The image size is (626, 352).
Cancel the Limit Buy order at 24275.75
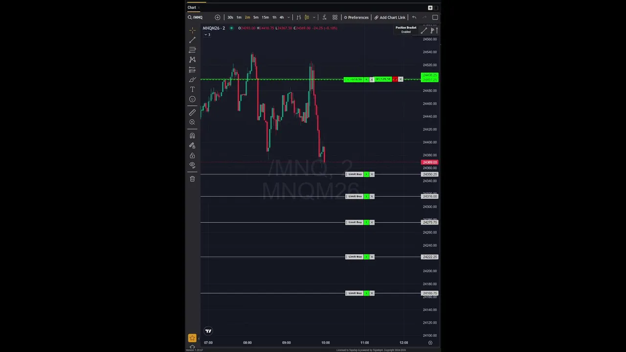372,222
